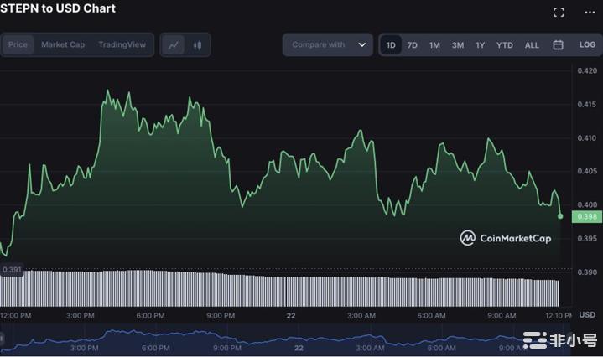Switch to candlestick chart view

coord(198,45)
